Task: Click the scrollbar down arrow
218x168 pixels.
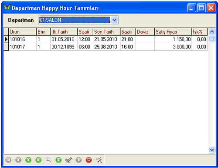Action: click(212, 150)
